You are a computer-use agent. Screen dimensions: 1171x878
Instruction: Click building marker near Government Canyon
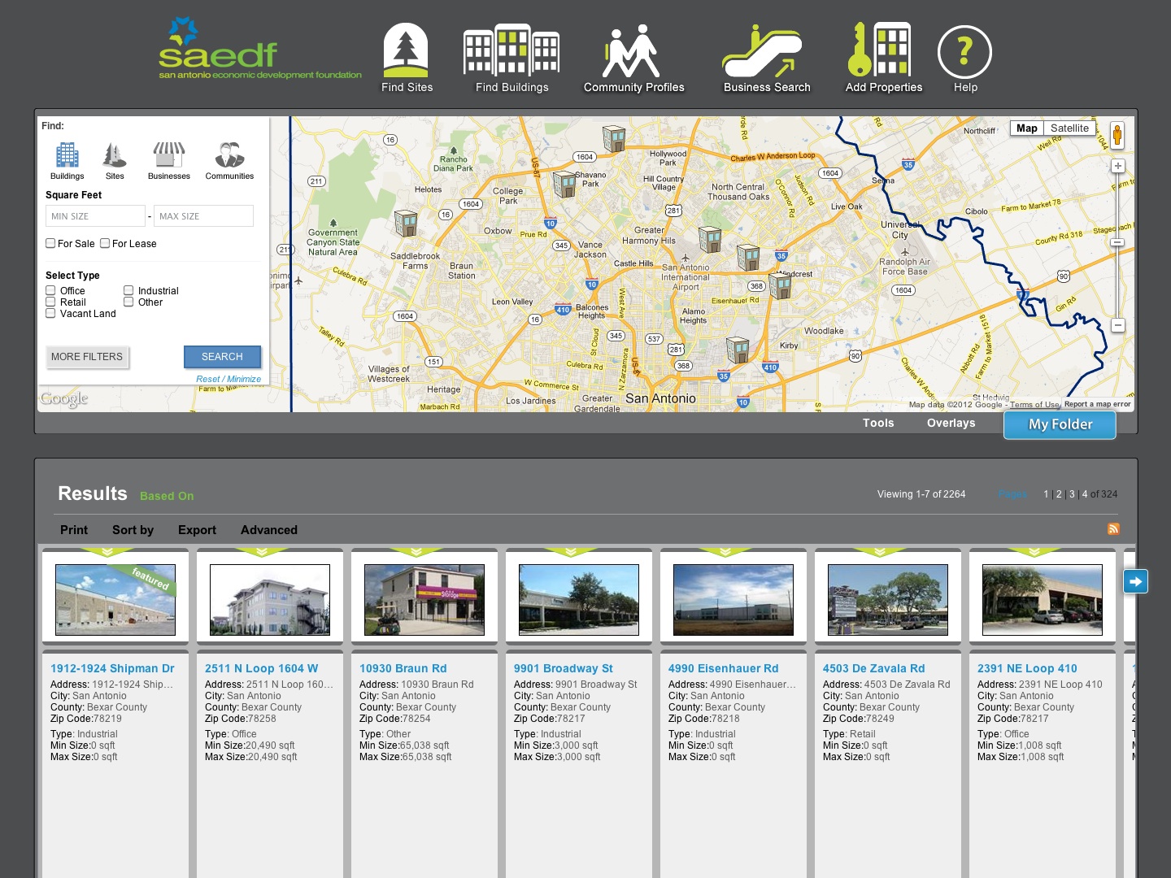coord(406,223)
